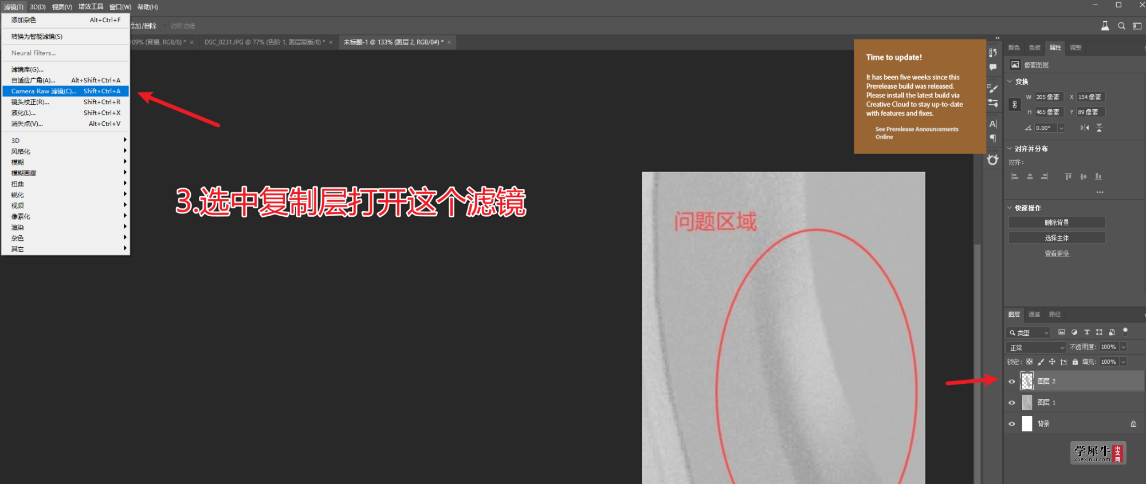
Task: Filter layers by adjustment layers icon
Action: [1074, 332]
